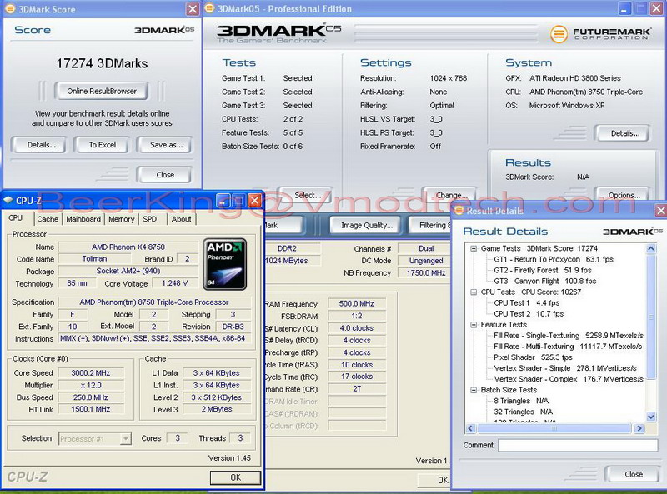Viewport: 667px width, 494px height.
Task: Click OK in the CPU-Z memory window
Action: point(434,480)
